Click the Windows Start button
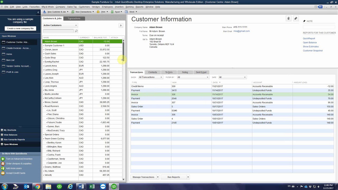 click(x=4, y=187)
